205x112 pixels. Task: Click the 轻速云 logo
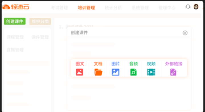click(16, 7)
